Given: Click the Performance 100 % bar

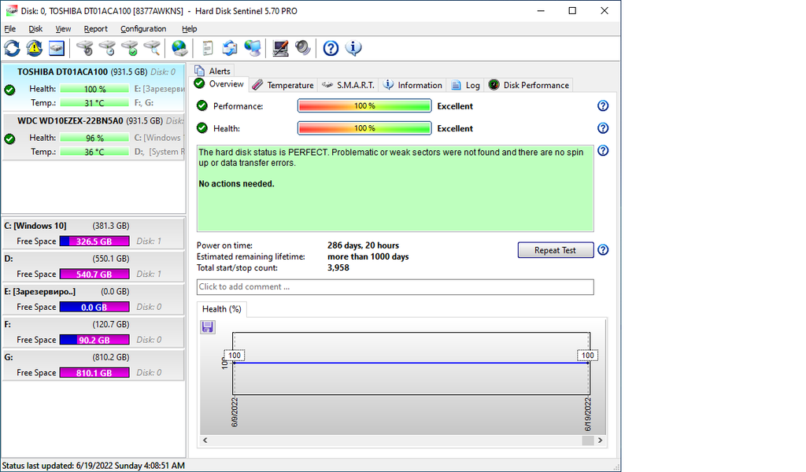Looking at the screenshot, I should (364, 105).
